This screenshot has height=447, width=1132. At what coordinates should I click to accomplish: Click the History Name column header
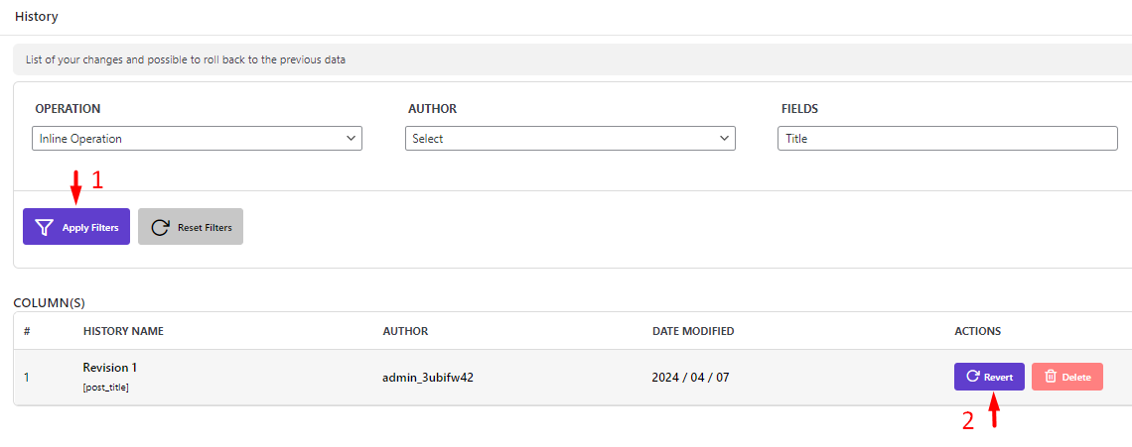coord(123,331)
